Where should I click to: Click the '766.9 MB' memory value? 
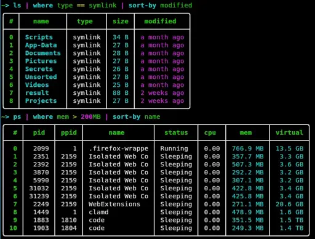(x=248, y=148)
